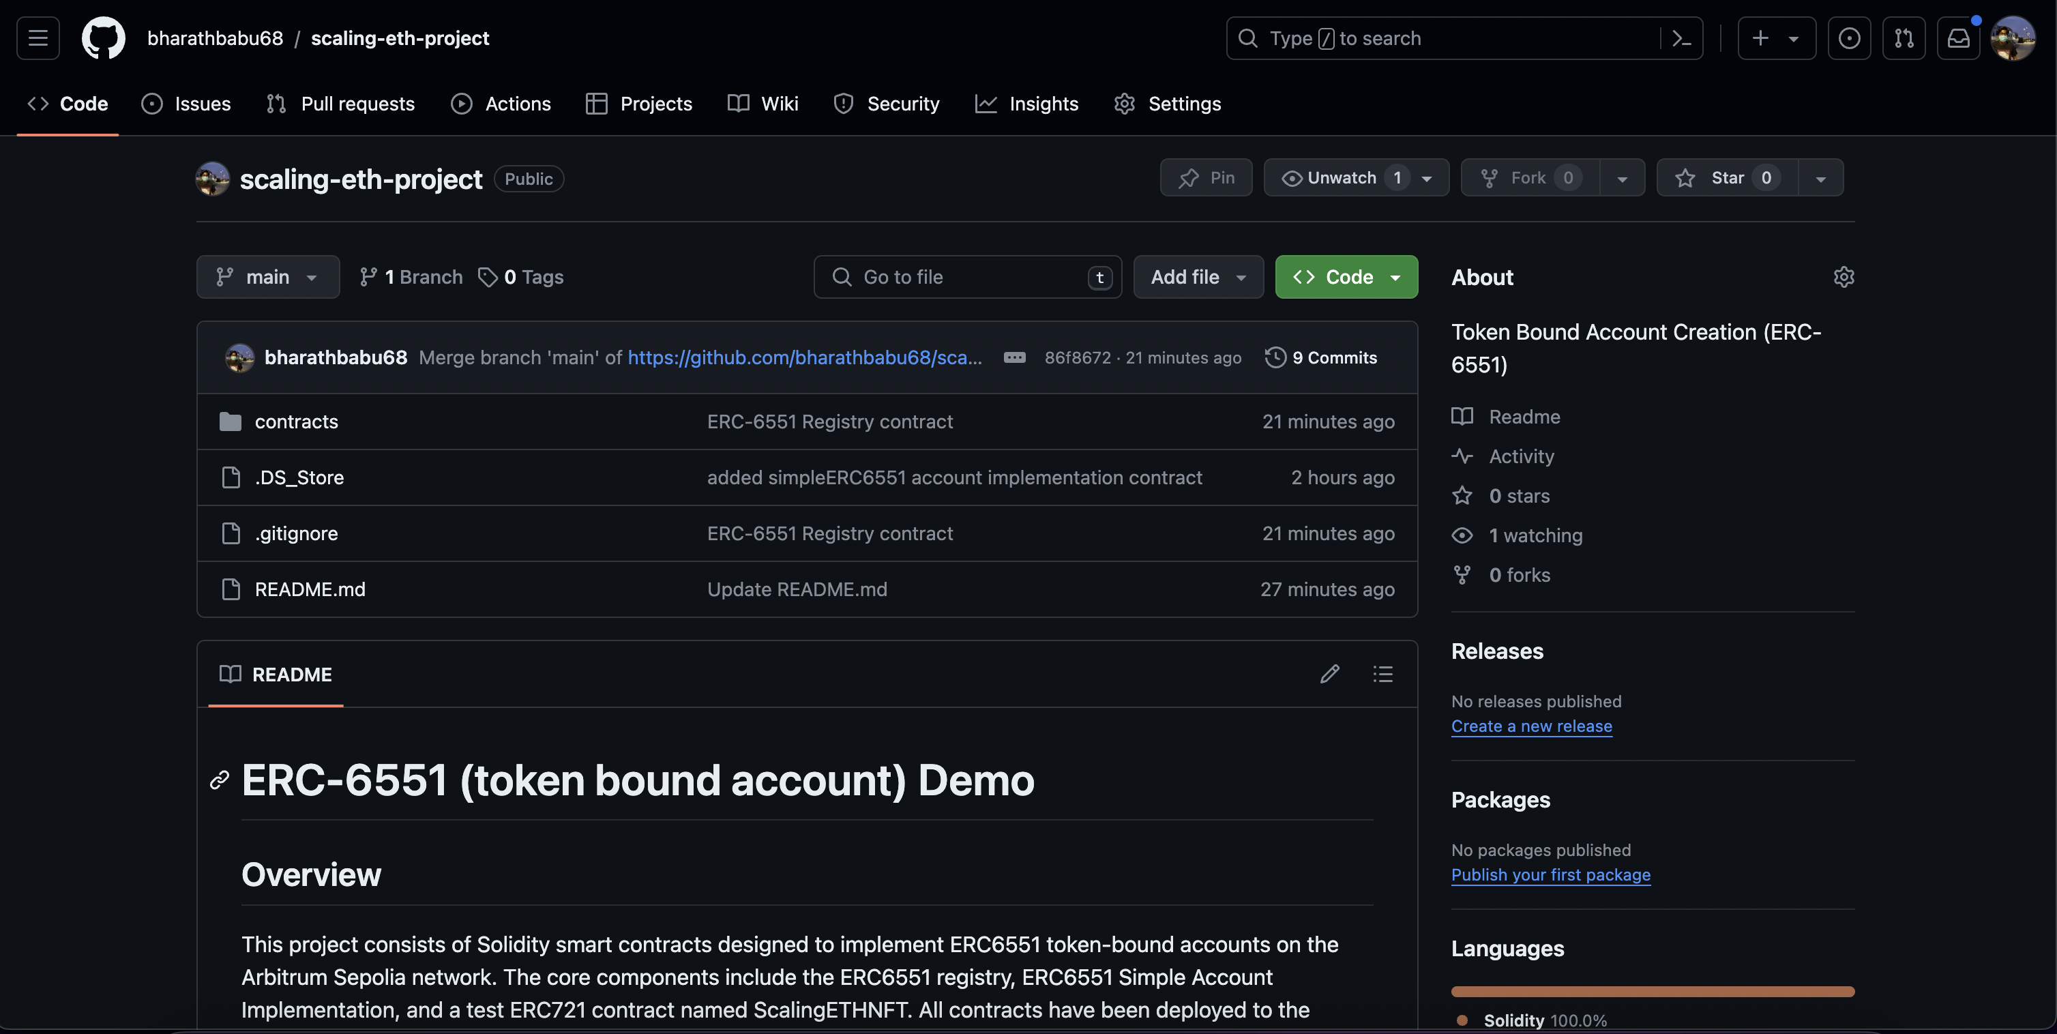View 1 watching link in About
This screenshot has width=2057, height=1034.
[x=1516, y=536]
